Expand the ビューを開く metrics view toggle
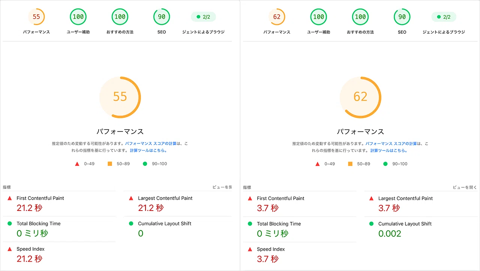 465,187
